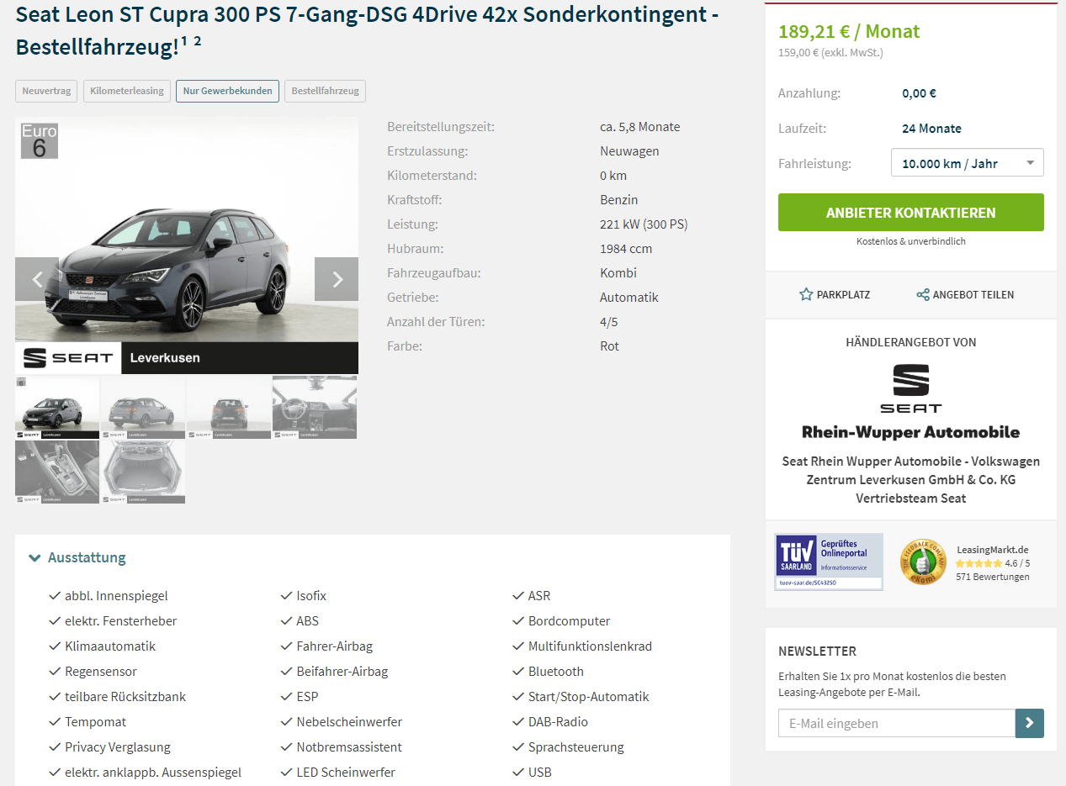Image resolution: width=1066 pixels, height=786 pixels.
Task: Go to previous car photo arrow
Action: tap(37, 279)
